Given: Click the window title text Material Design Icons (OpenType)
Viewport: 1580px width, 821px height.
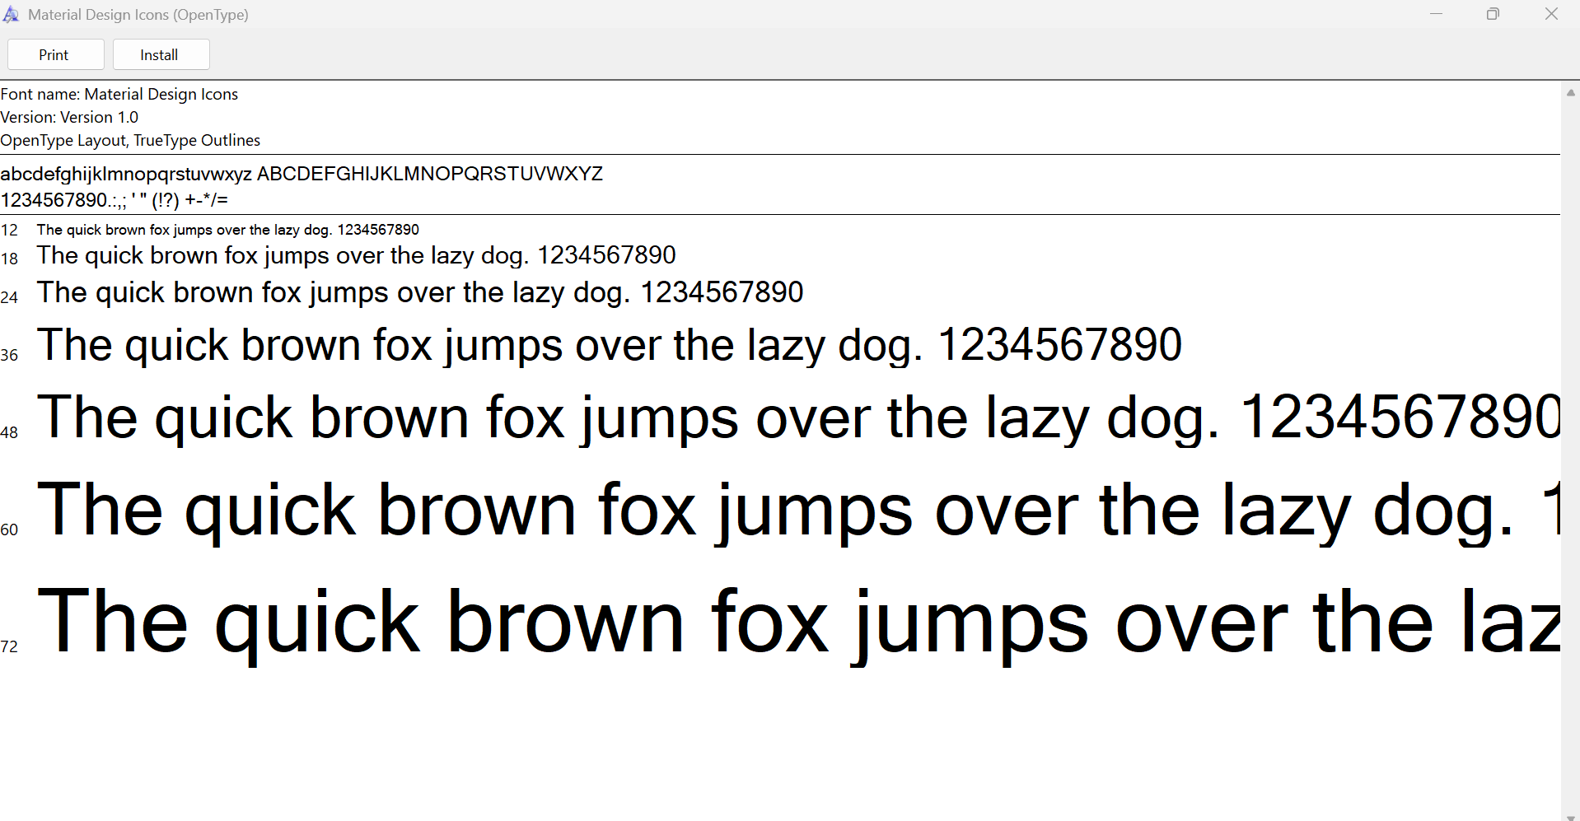Looking at the screenshot, I should [138, 15].
